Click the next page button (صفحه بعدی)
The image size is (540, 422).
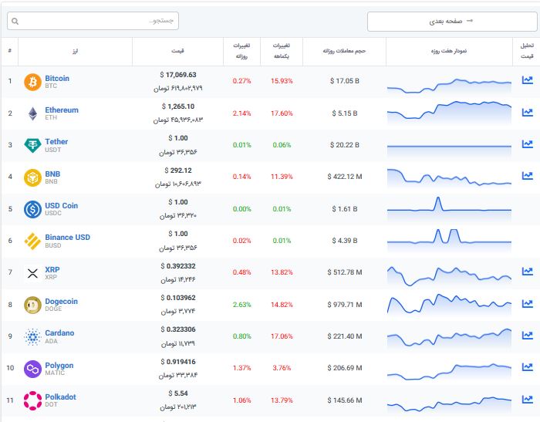pos(452,22)
